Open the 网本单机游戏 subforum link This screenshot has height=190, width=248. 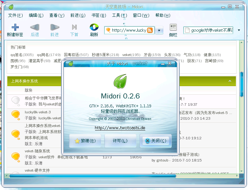pyautogui.click(x=36, y=138)
